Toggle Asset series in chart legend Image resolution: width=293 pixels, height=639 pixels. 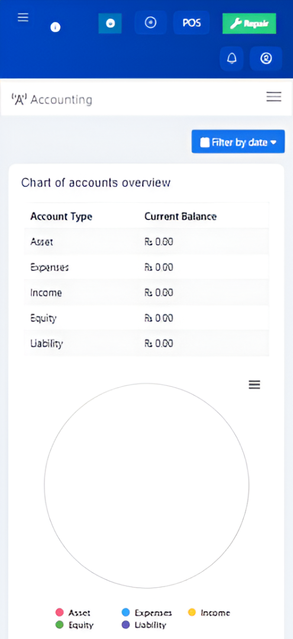[73, 612]
